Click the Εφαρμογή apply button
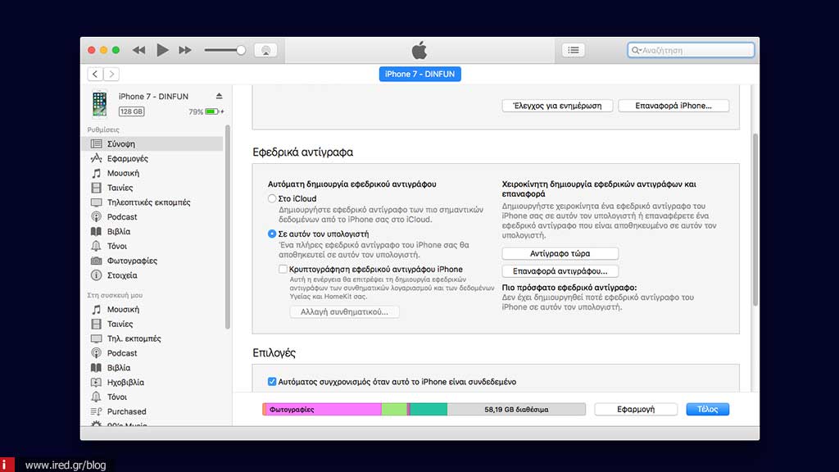 click(636, 409)
